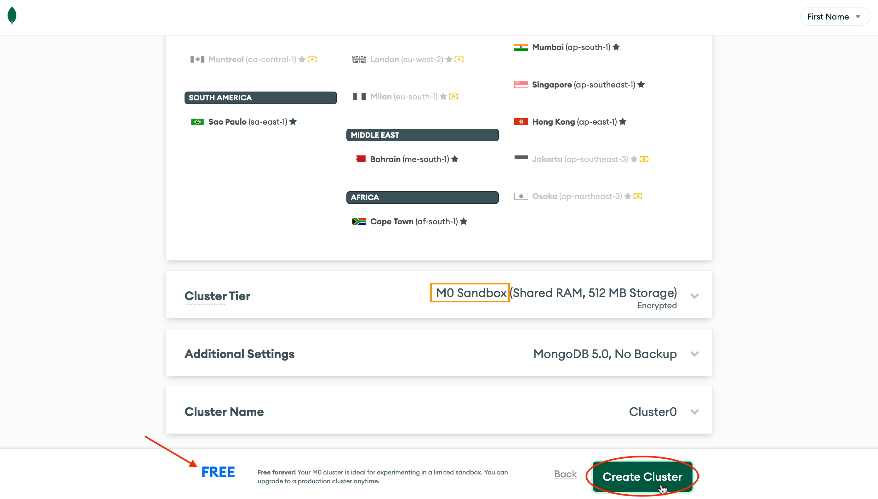Toggle the star next to Mumbai

click(x=616, y=47)
